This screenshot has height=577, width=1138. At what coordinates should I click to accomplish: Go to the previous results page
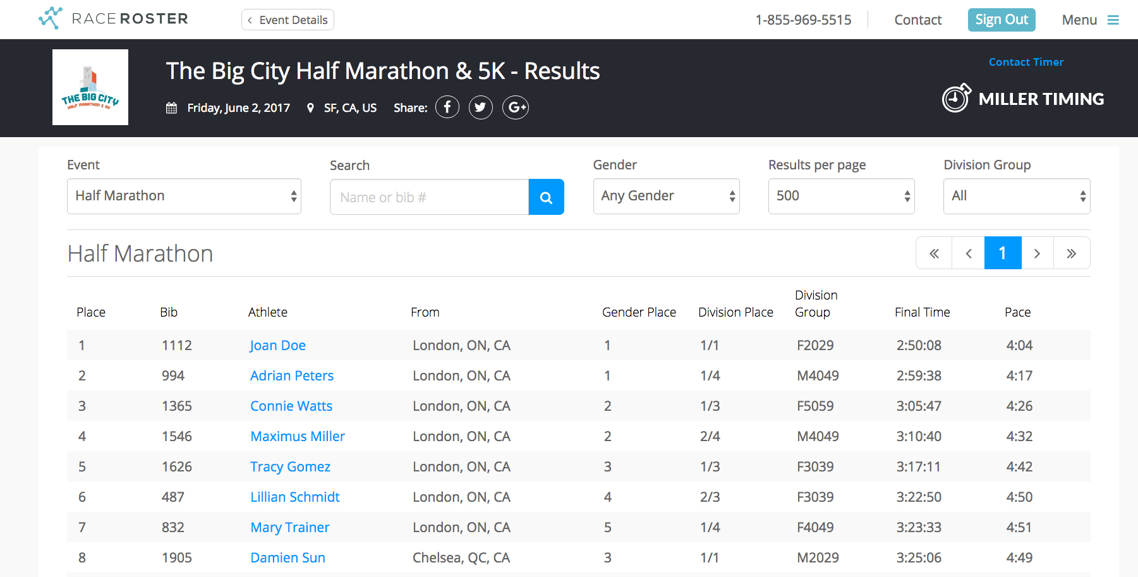pyautogui.click(x=968, y=253)
